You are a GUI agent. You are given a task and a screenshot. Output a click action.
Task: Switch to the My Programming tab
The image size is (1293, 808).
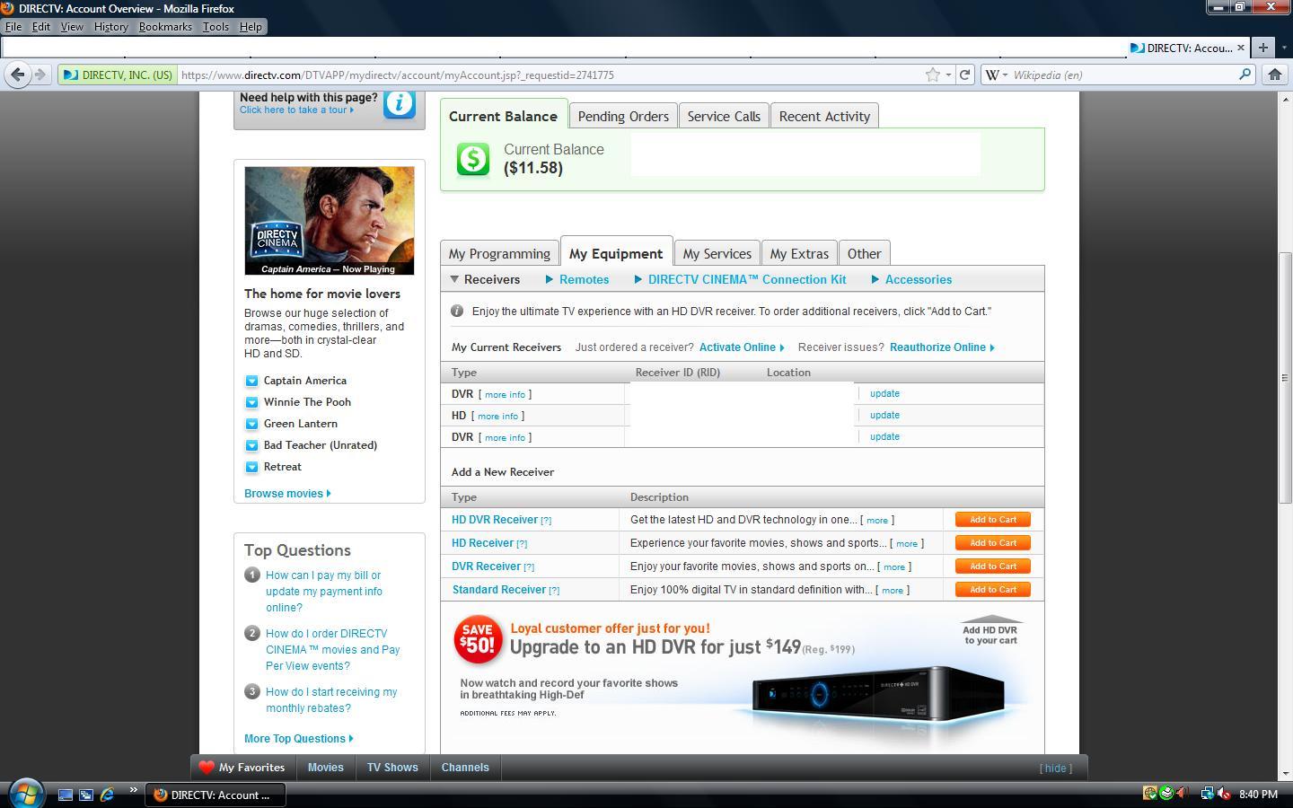(499, 253)
